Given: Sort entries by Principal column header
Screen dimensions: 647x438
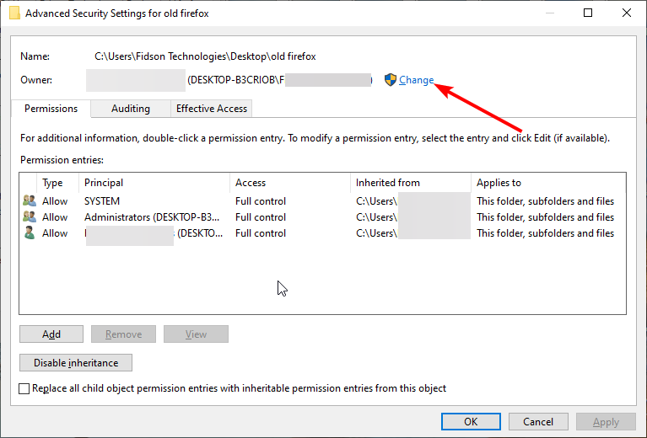Looking at the screenshot, I should click(x=154, y=183).
